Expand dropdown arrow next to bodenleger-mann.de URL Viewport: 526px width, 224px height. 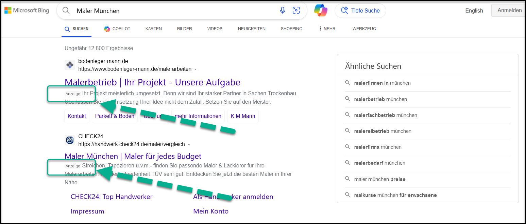(x=195, y=69)
